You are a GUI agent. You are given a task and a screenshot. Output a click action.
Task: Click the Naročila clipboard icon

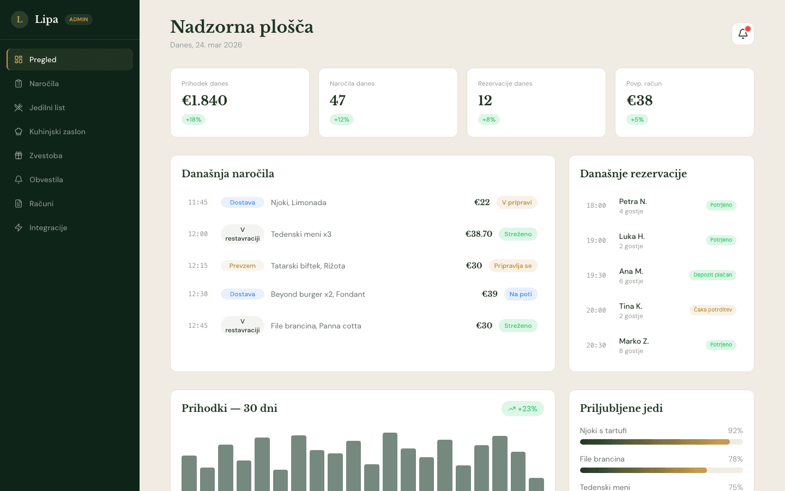(19, 83)
